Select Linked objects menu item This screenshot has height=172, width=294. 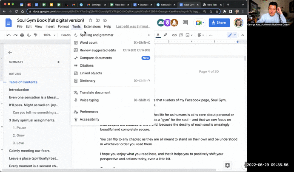click(x=112, y=73)
